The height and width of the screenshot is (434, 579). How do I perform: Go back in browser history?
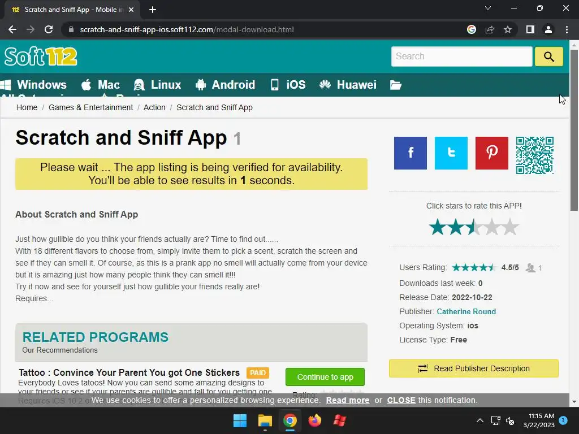tap(12, 29)
